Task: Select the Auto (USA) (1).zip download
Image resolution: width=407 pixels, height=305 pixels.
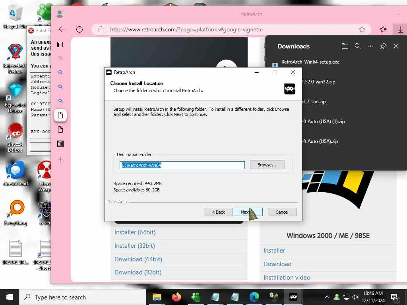Action: point(323,122)
